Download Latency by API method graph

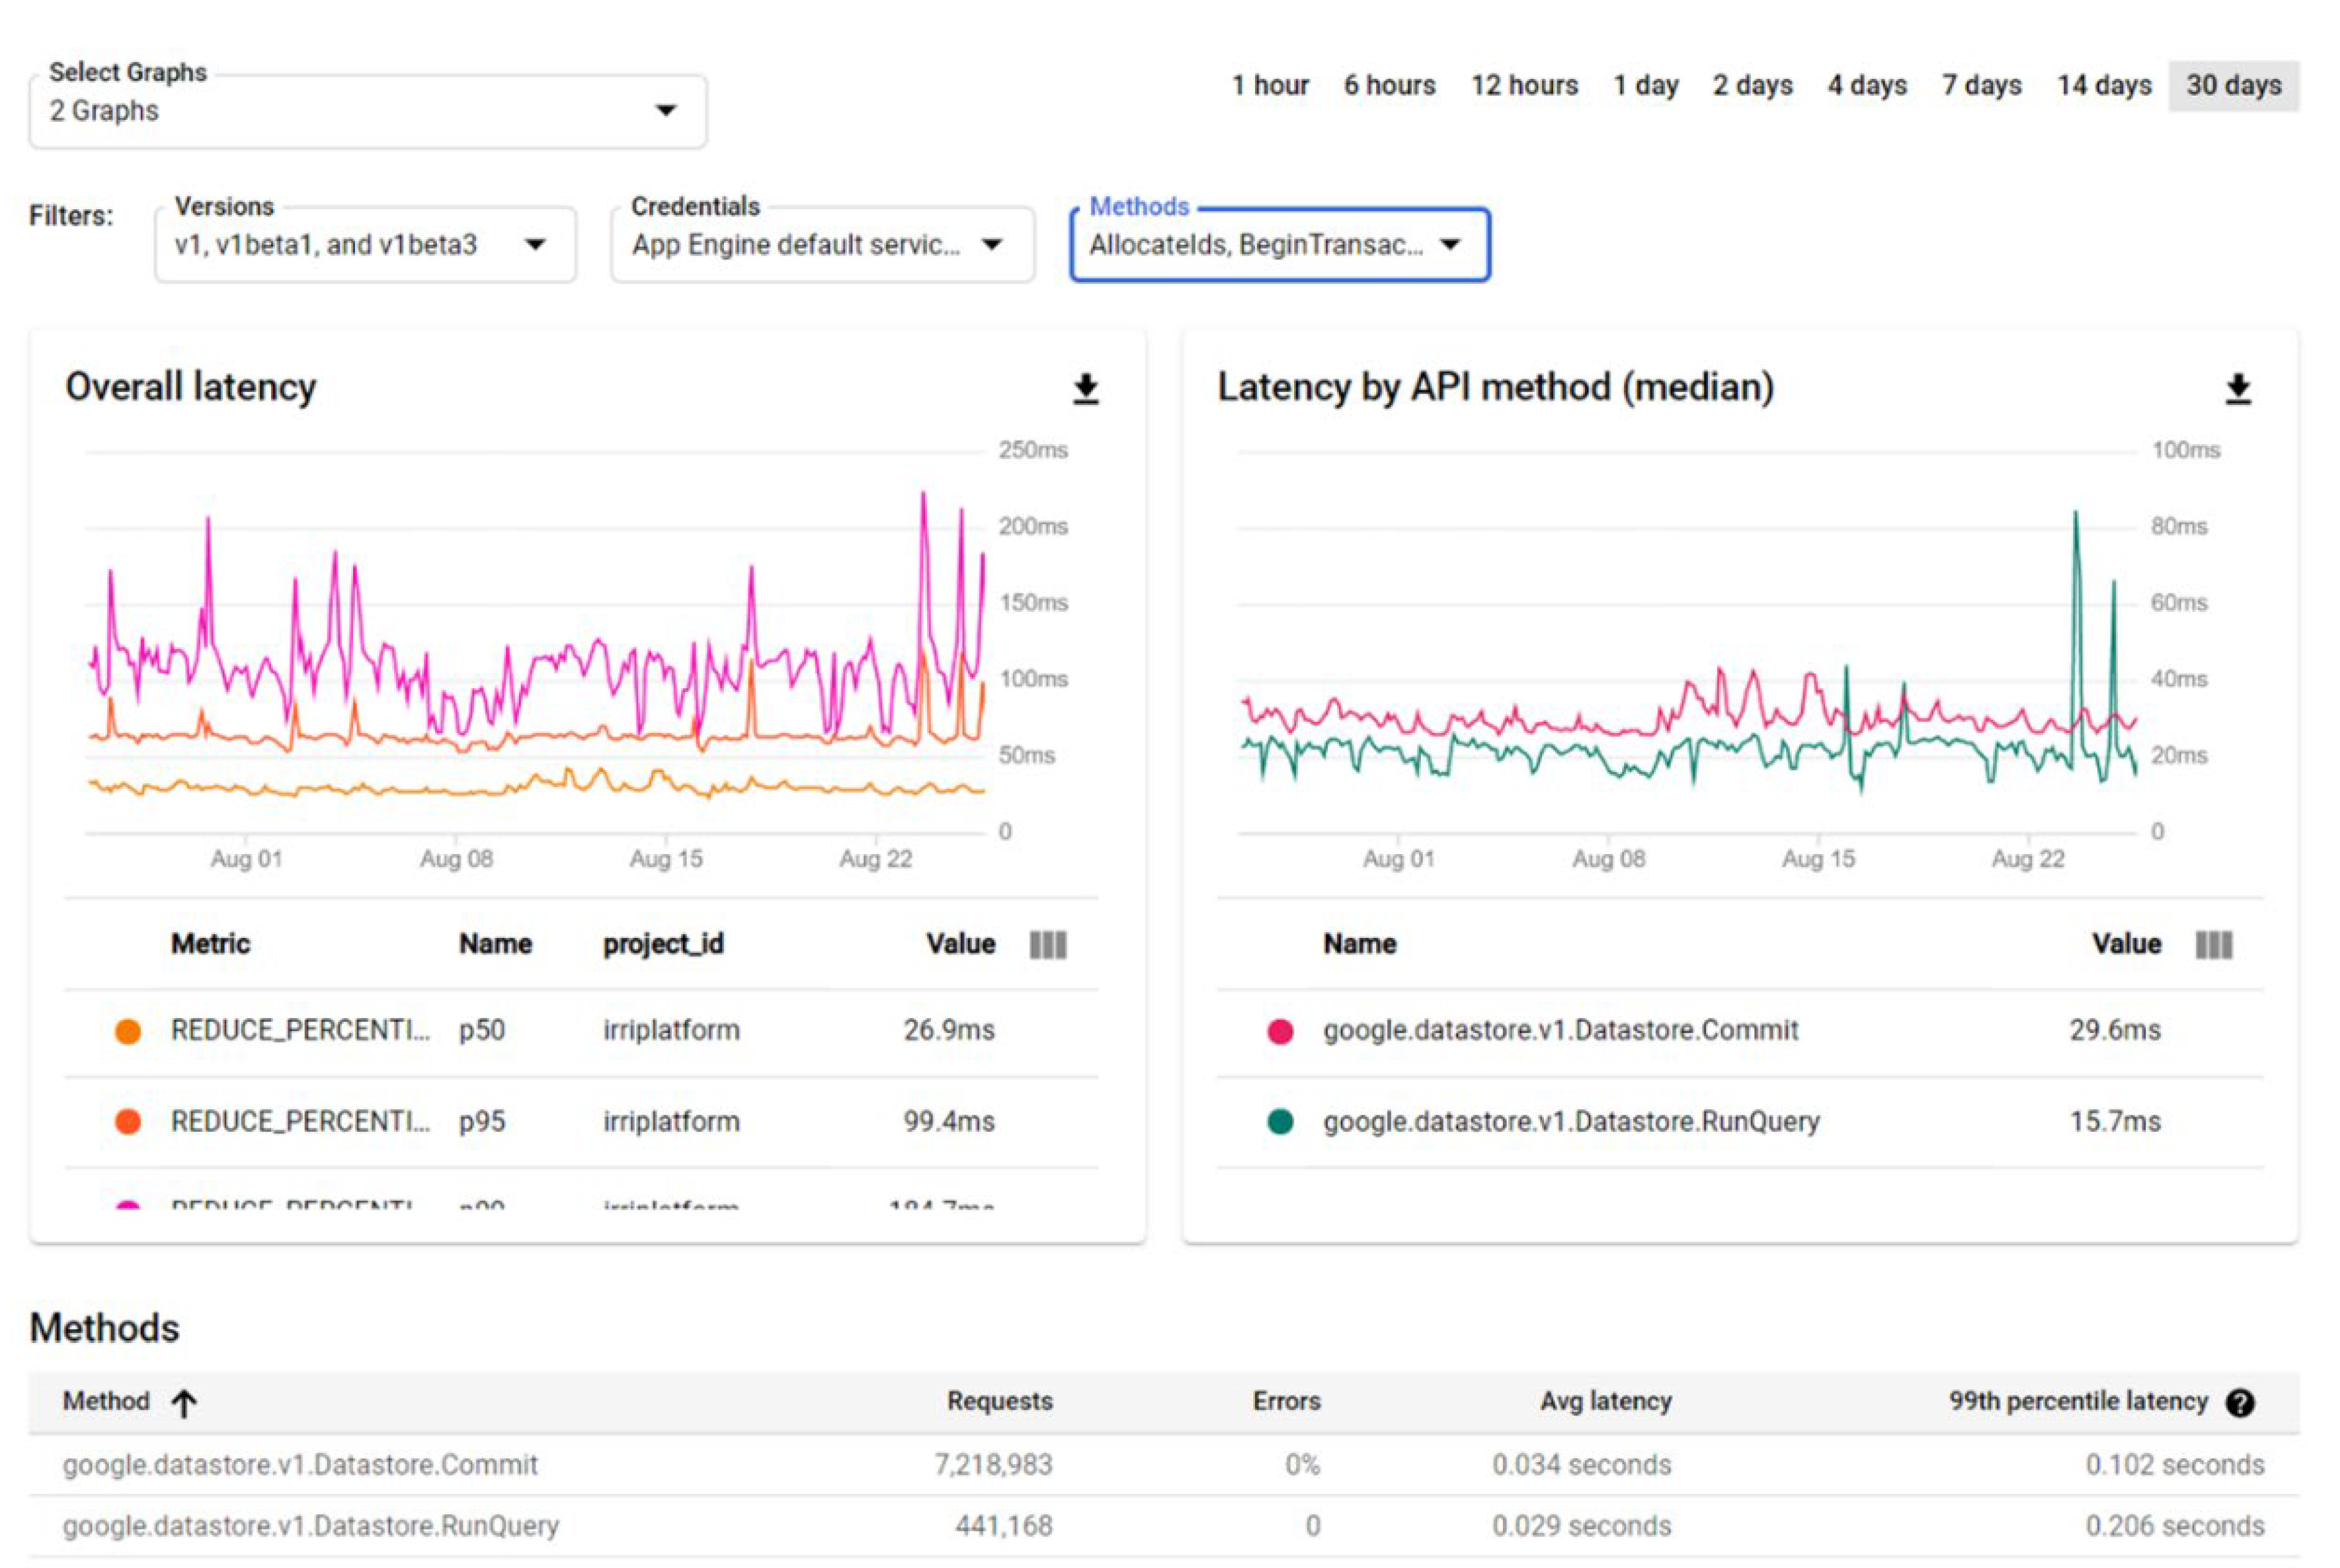coord(2238,389)
